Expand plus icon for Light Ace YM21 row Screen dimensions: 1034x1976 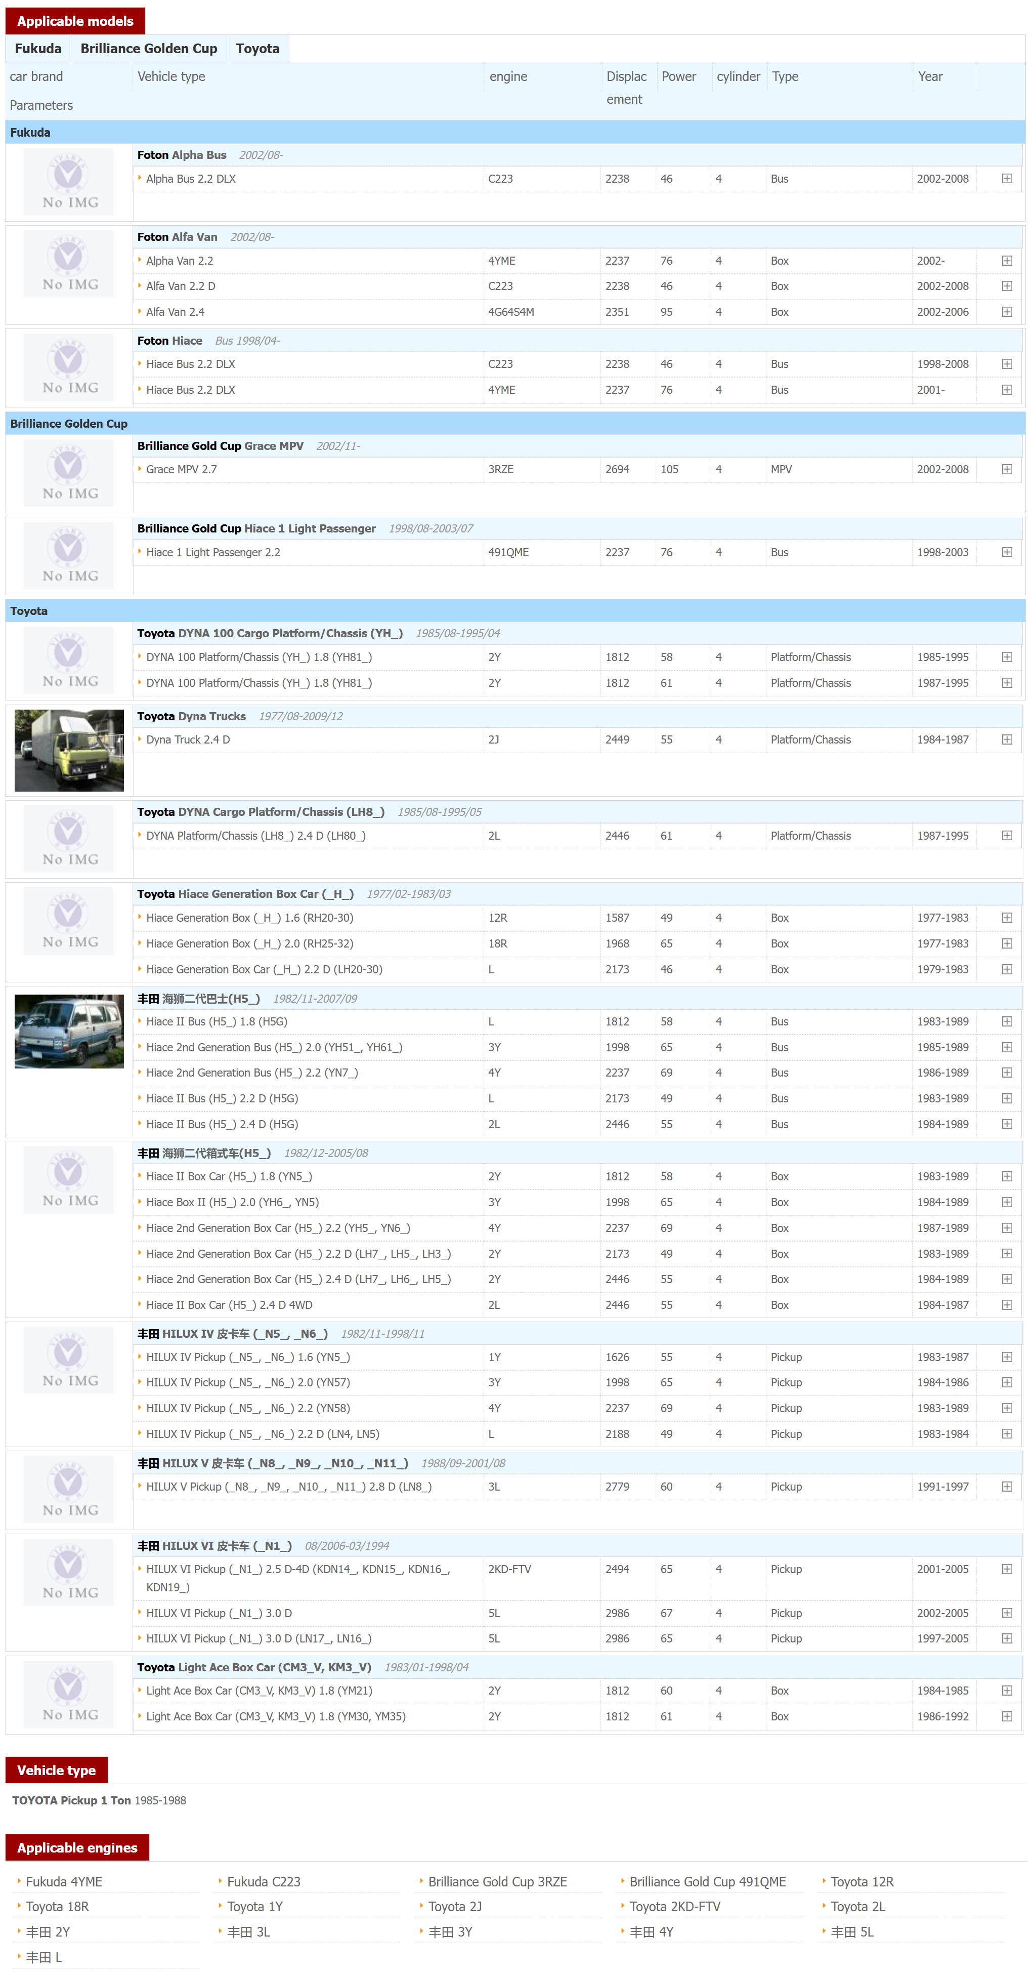click(x=1006, y=1691)
